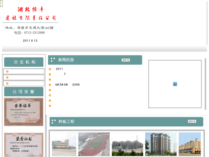Screen dimensions: 209x157
Task: Open the 二〇〇五年度 荣誉证书 certificate image
Action: [24, 145]
